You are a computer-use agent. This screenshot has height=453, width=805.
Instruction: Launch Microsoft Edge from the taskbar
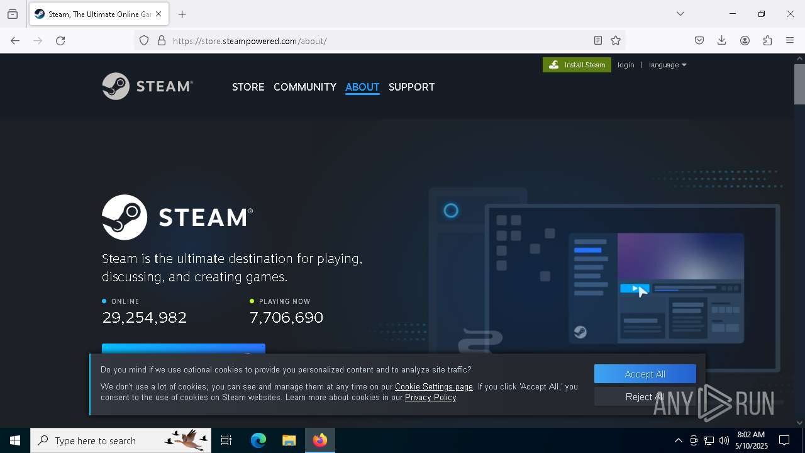tap(258, 440)
